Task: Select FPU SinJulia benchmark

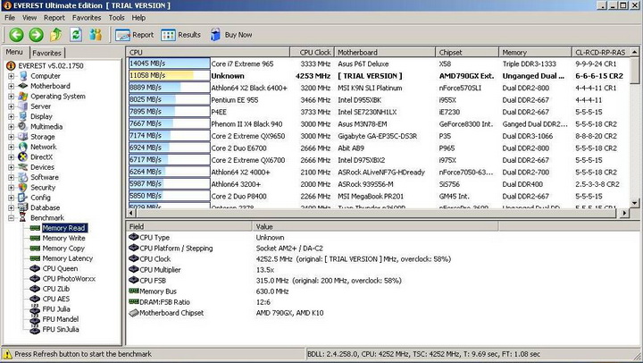Action: pos(61,329)
